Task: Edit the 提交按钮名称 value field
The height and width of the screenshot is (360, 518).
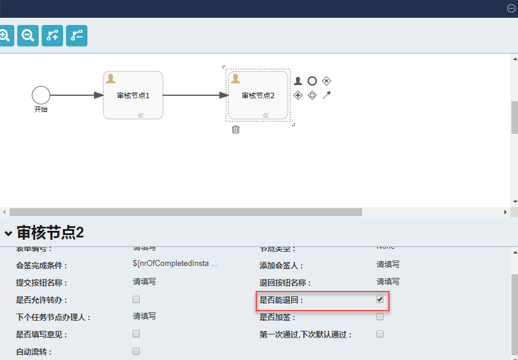Action: click(145, 282)
